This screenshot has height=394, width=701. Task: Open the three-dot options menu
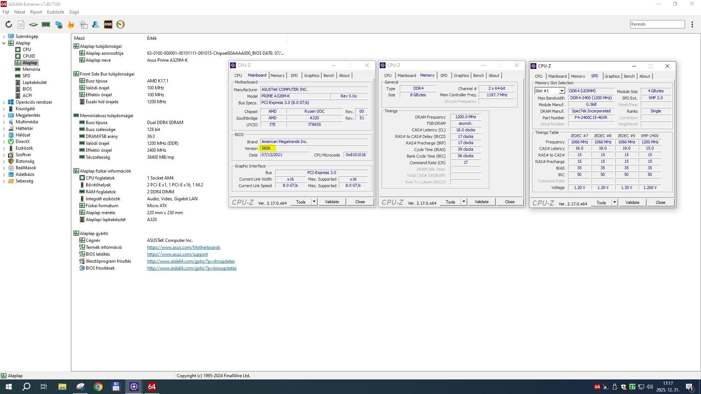pyautogui.click(x=692, y=24)
